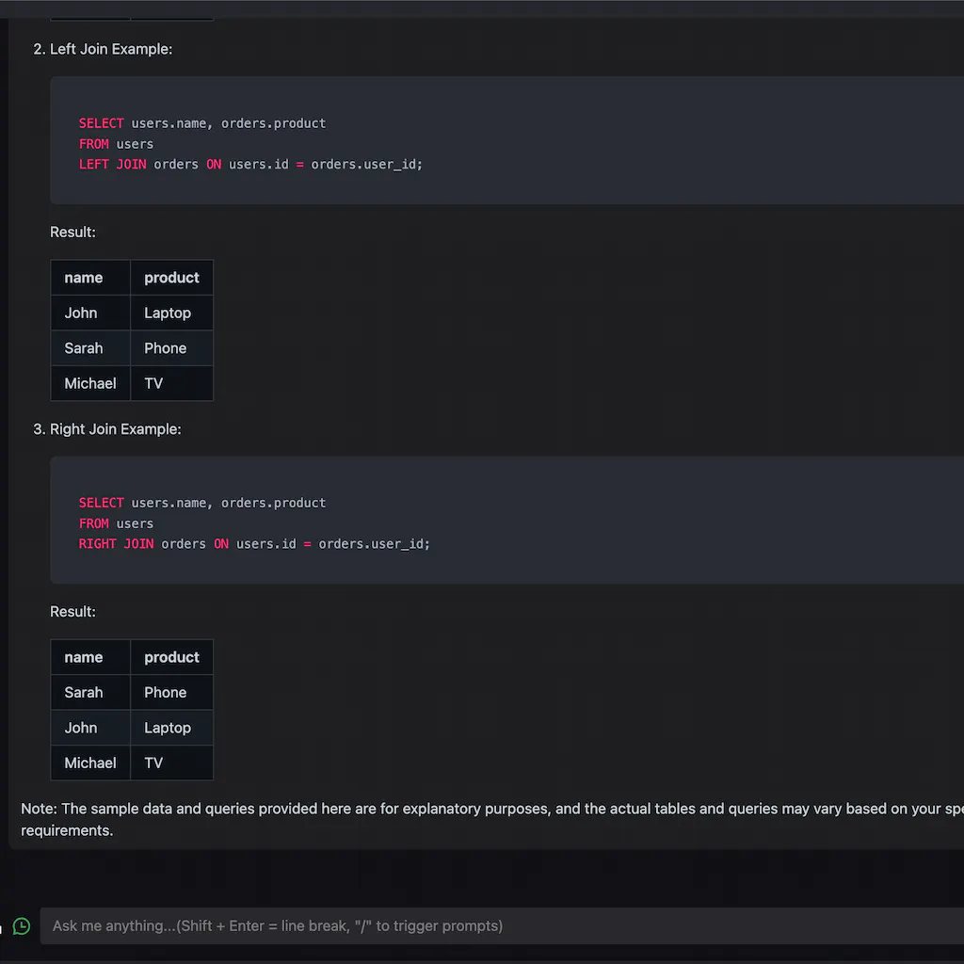Select "TV" cell in Right Join result table
This screenshot has width=964, height=964.
click(153, 763)
